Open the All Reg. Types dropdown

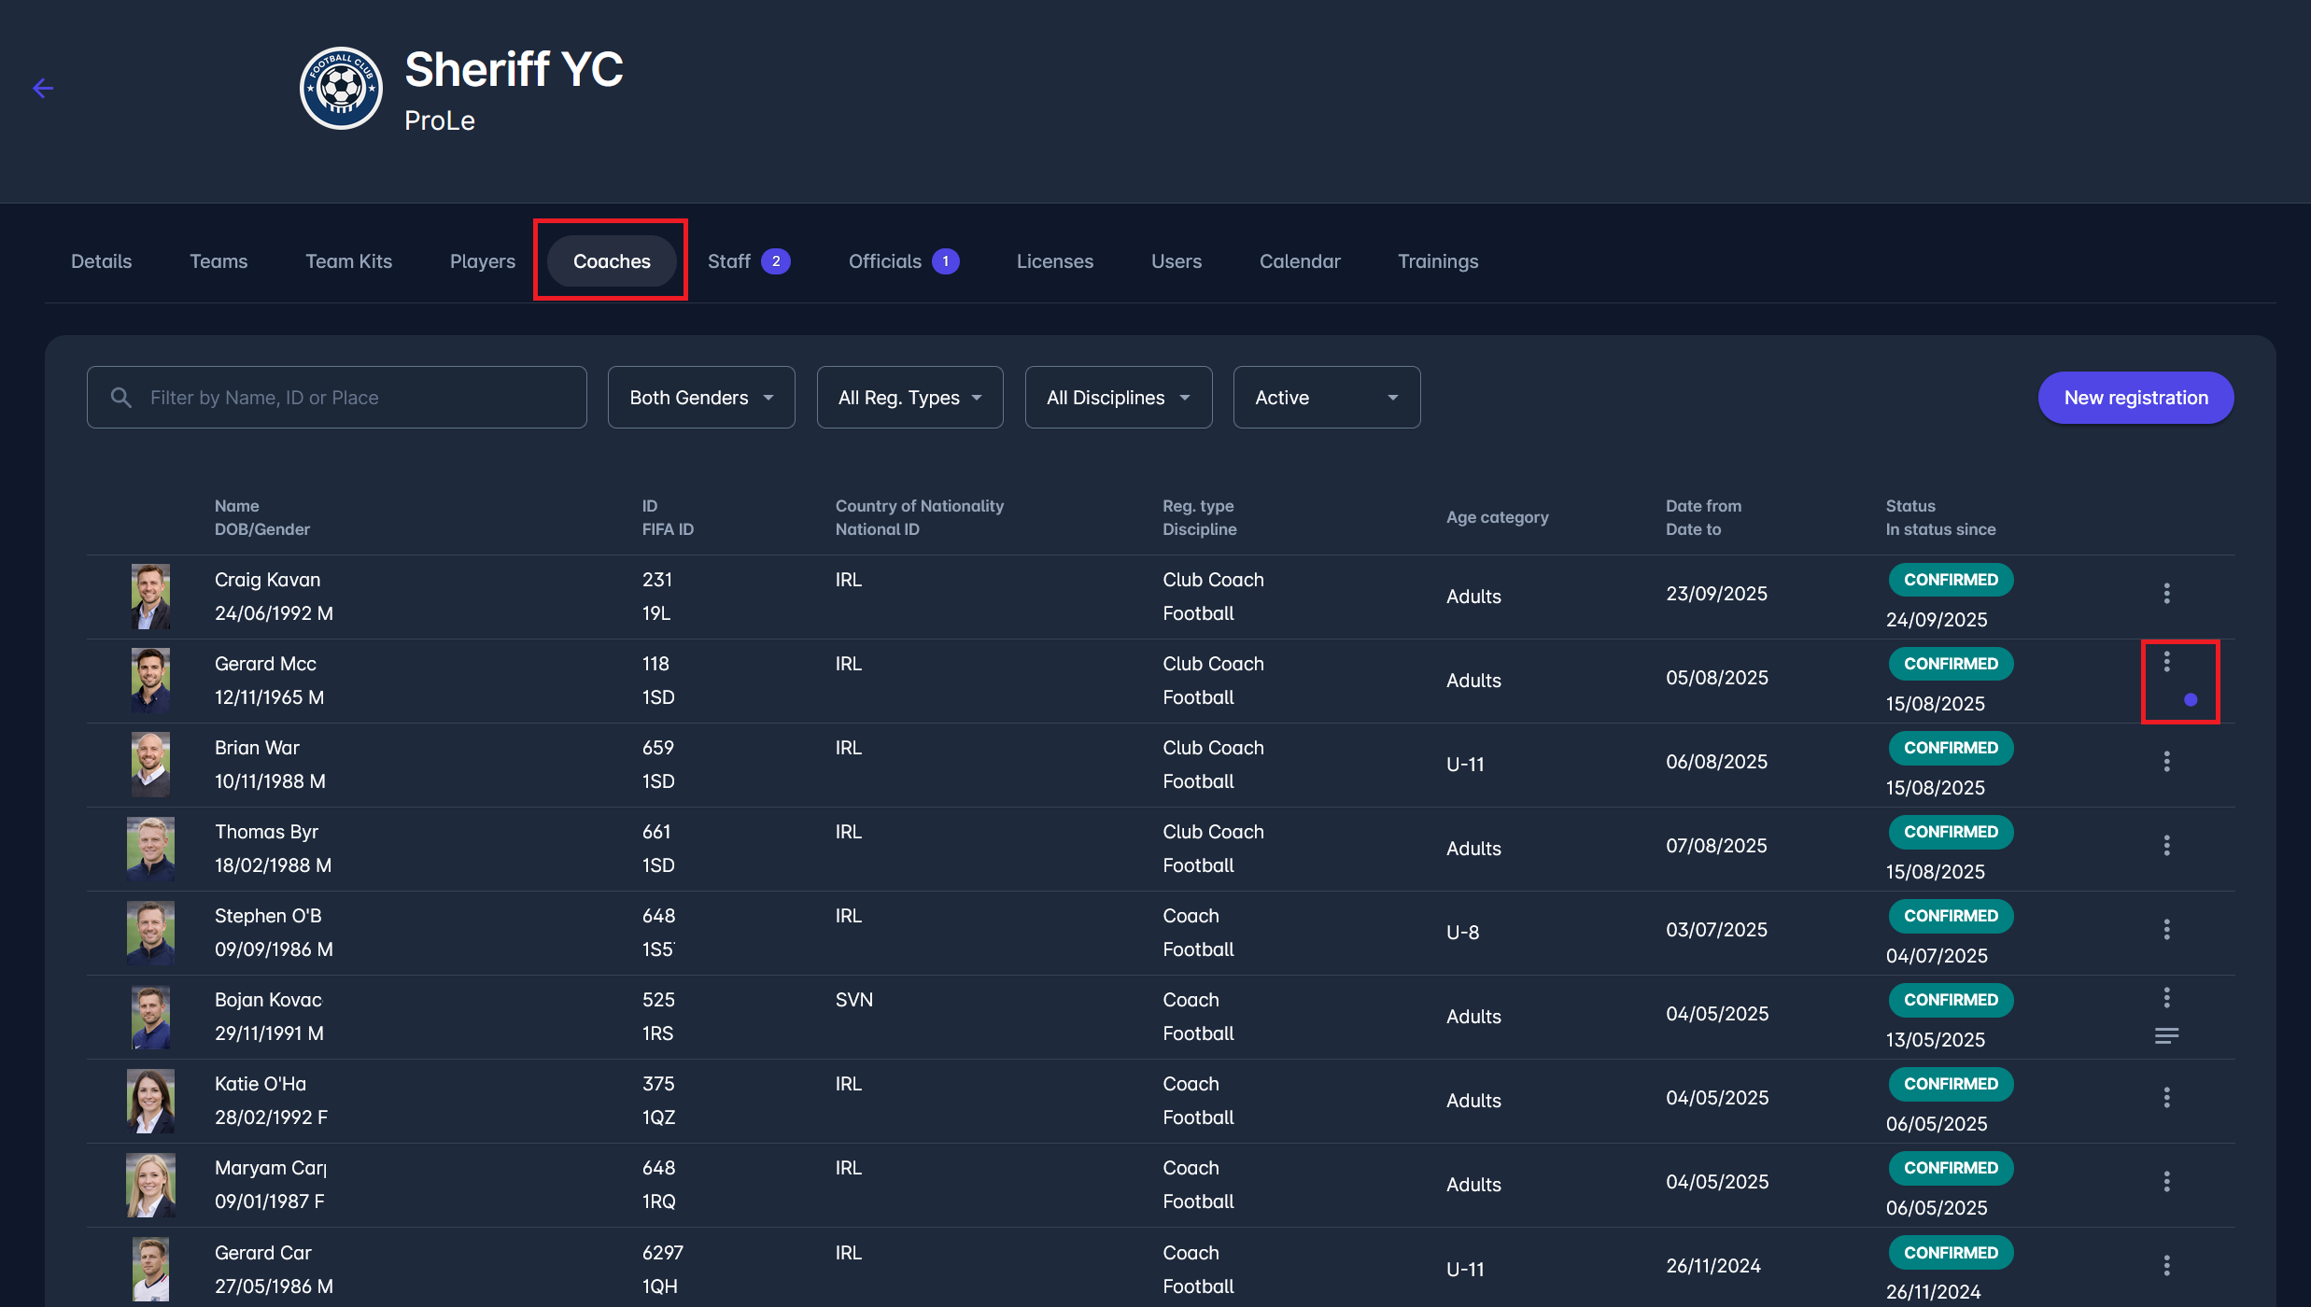[x=909, y=398]
